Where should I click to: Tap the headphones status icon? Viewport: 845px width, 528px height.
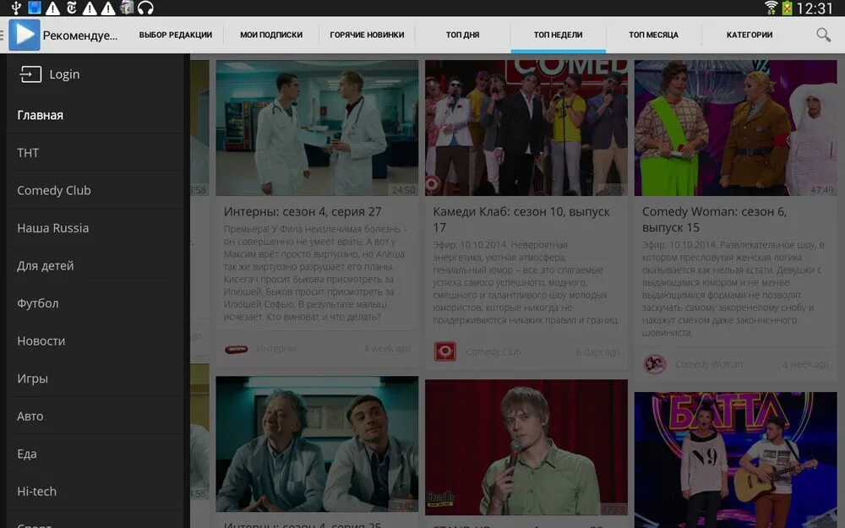tap(145, 8)
